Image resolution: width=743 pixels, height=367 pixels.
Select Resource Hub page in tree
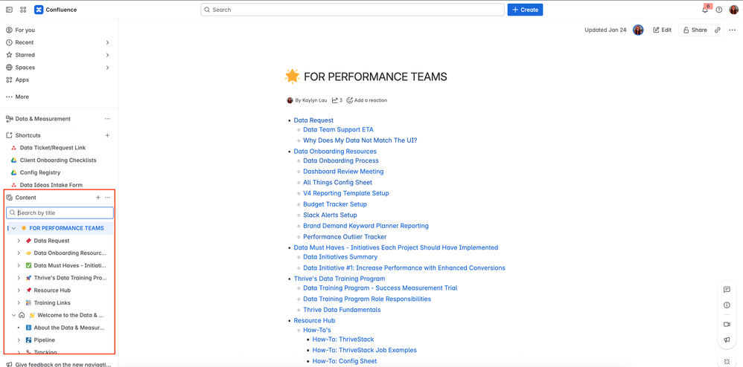(x=52, y=290)
